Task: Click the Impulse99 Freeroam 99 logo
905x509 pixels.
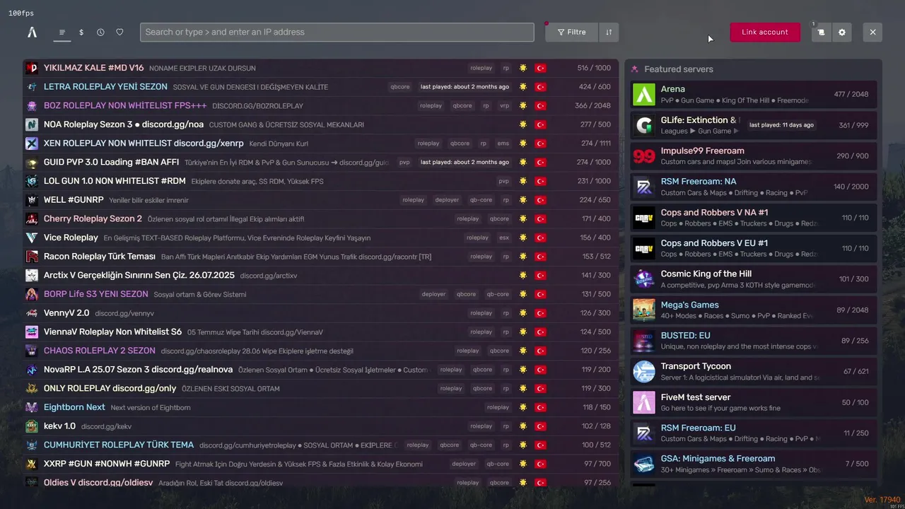Action: coord(644,156)
